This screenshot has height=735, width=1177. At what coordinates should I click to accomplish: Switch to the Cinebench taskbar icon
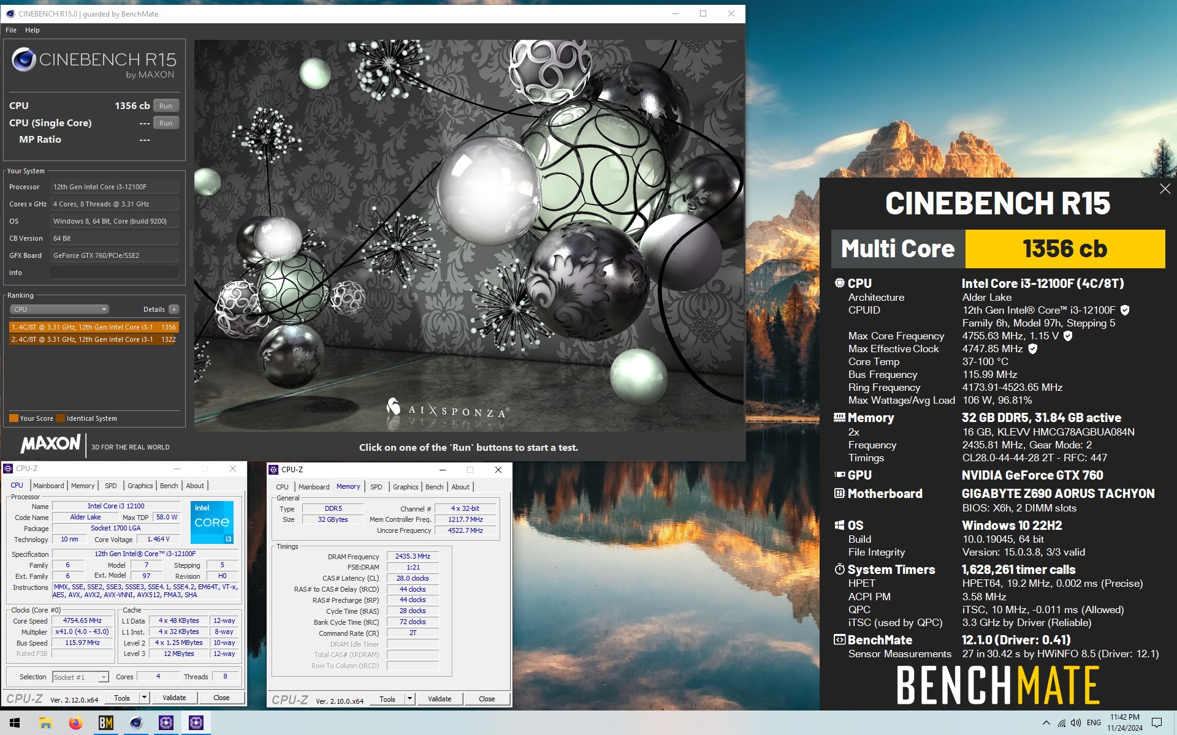[x=135, y=723]
